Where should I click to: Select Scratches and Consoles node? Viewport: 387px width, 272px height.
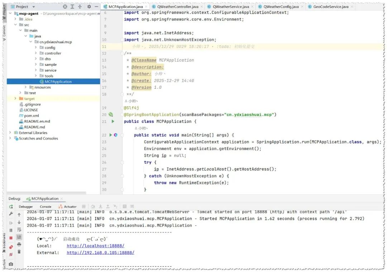pyautogui.click(x=38, y=139)
